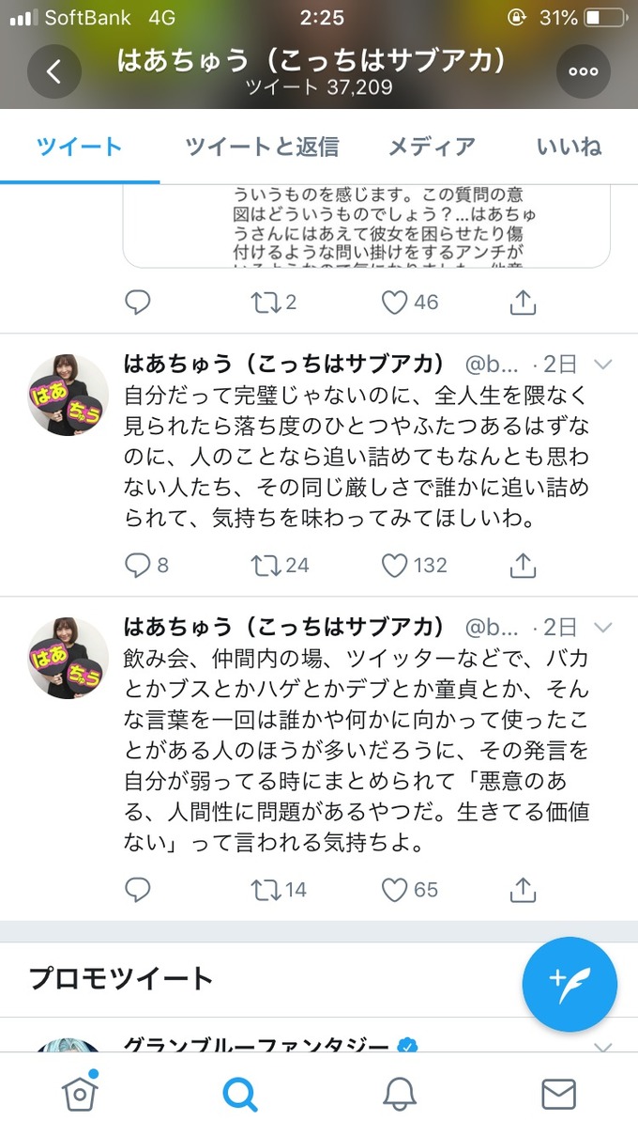The image size is (638, 1136).
Task: Click the reply icon on the first tweet
Action: click(x=138, y=565)
